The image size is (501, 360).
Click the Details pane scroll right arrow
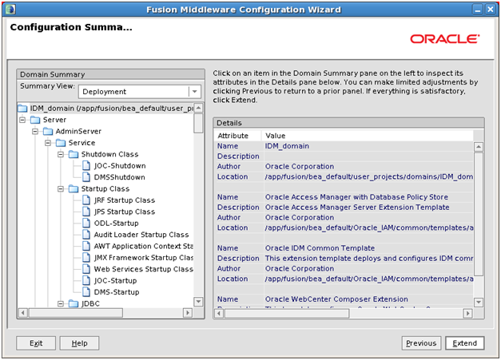point(467,314)
